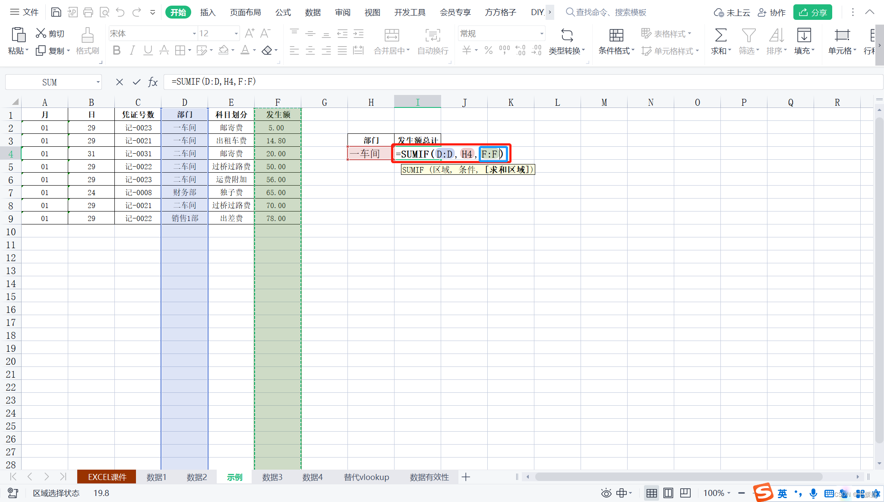Click the 复制 copy button
The height and width of the screenshot is (502, 884).
coord(52,51)
